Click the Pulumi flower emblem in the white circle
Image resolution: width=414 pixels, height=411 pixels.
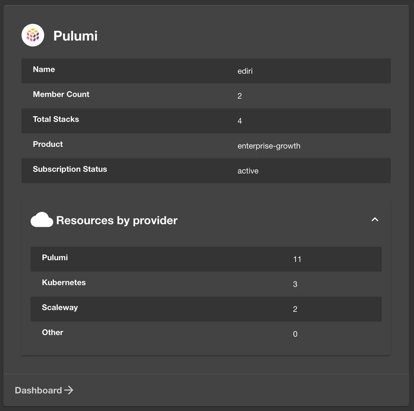[x=33, y=35]
